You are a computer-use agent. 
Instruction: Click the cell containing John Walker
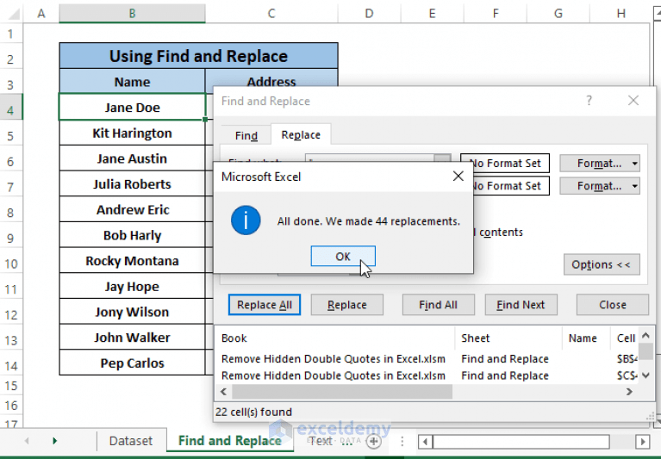[x=133, y=338]
